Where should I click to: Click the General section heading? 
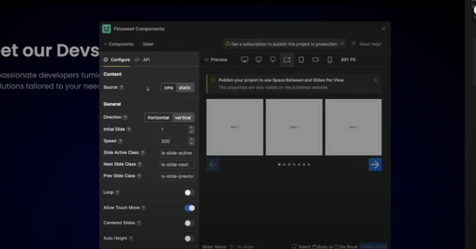pos(112,104)
